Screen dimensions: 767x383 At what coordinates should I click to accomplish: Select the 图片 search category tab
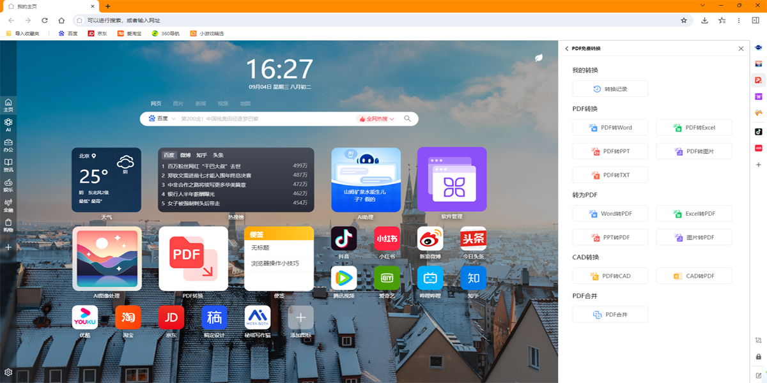click(178, 103)
